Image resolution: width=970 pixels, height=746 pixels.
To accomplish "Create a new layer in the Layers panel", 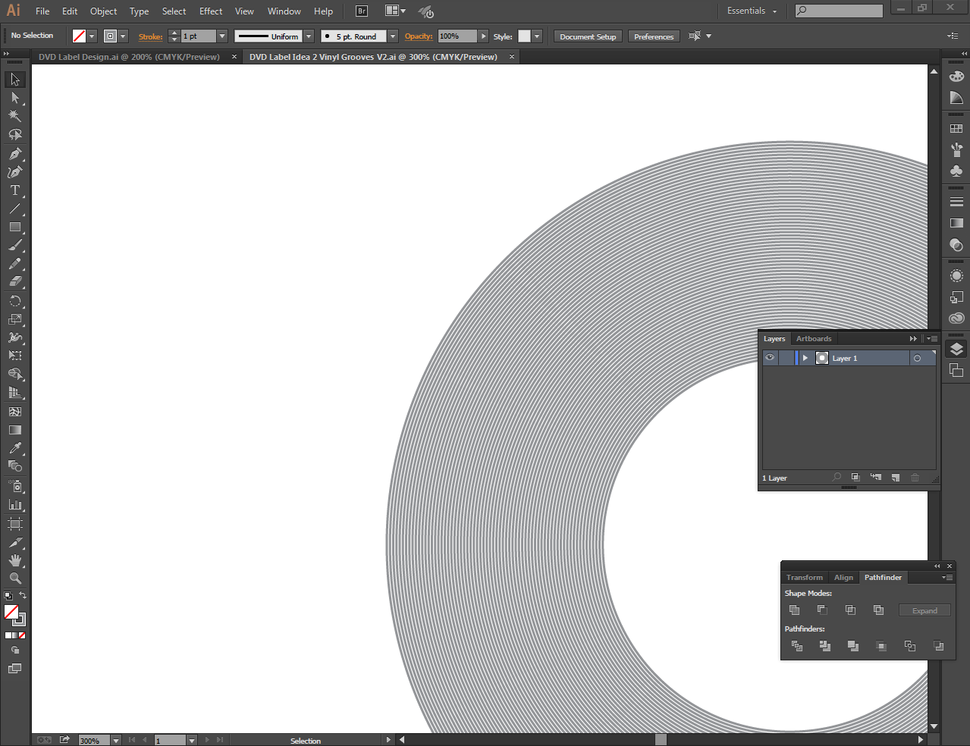I will (x=896, y=478).
